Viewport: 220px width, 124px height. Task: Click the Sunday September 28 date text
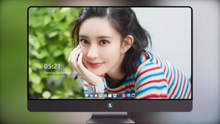61,73
